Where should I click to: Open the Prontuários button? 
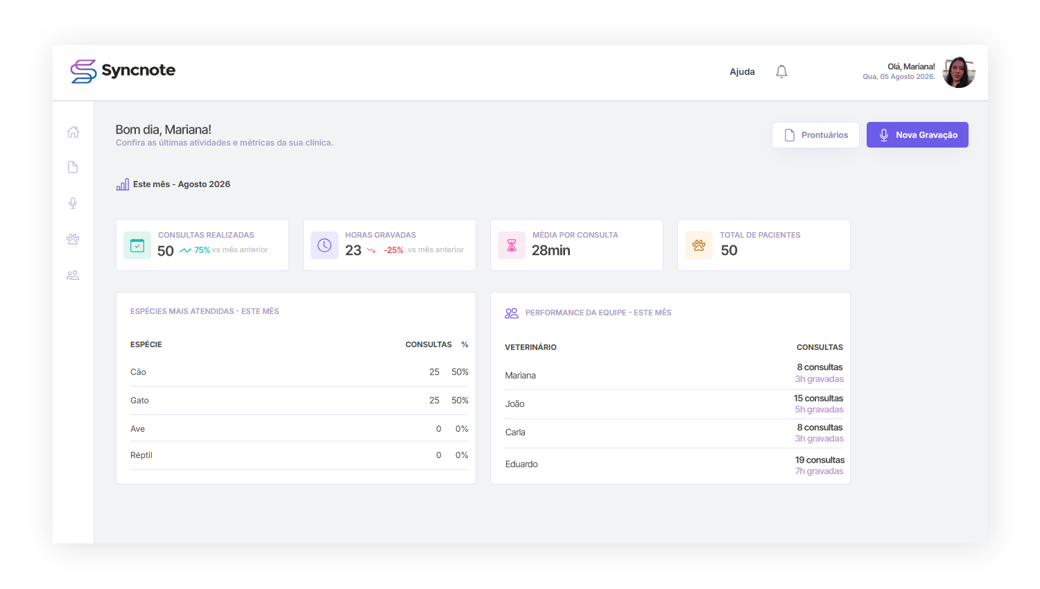[815, 135]
